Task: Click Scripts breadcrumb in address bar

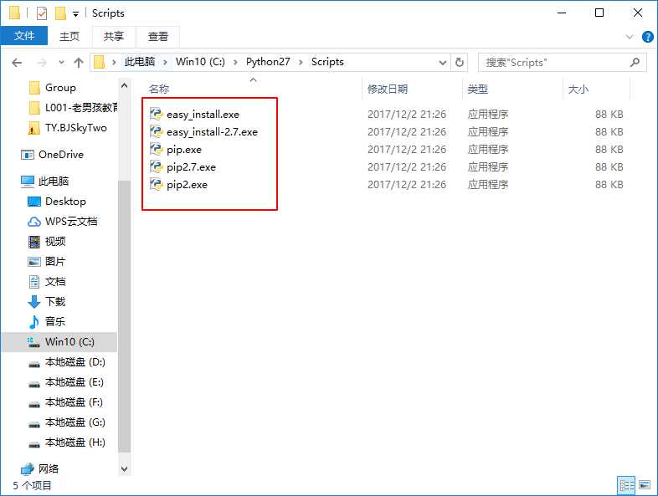Action: (x=327, y=62)
